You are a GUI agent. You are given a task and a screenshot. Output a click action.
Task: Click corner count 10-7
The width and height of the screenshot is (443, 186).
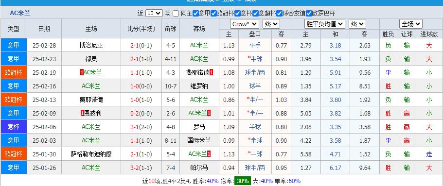tap(171, 86)
